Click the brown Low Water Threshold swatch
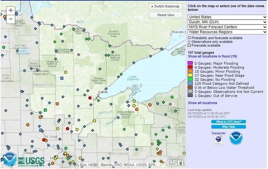This screenshot has height=169, width=268. click(x=190, y=87)
